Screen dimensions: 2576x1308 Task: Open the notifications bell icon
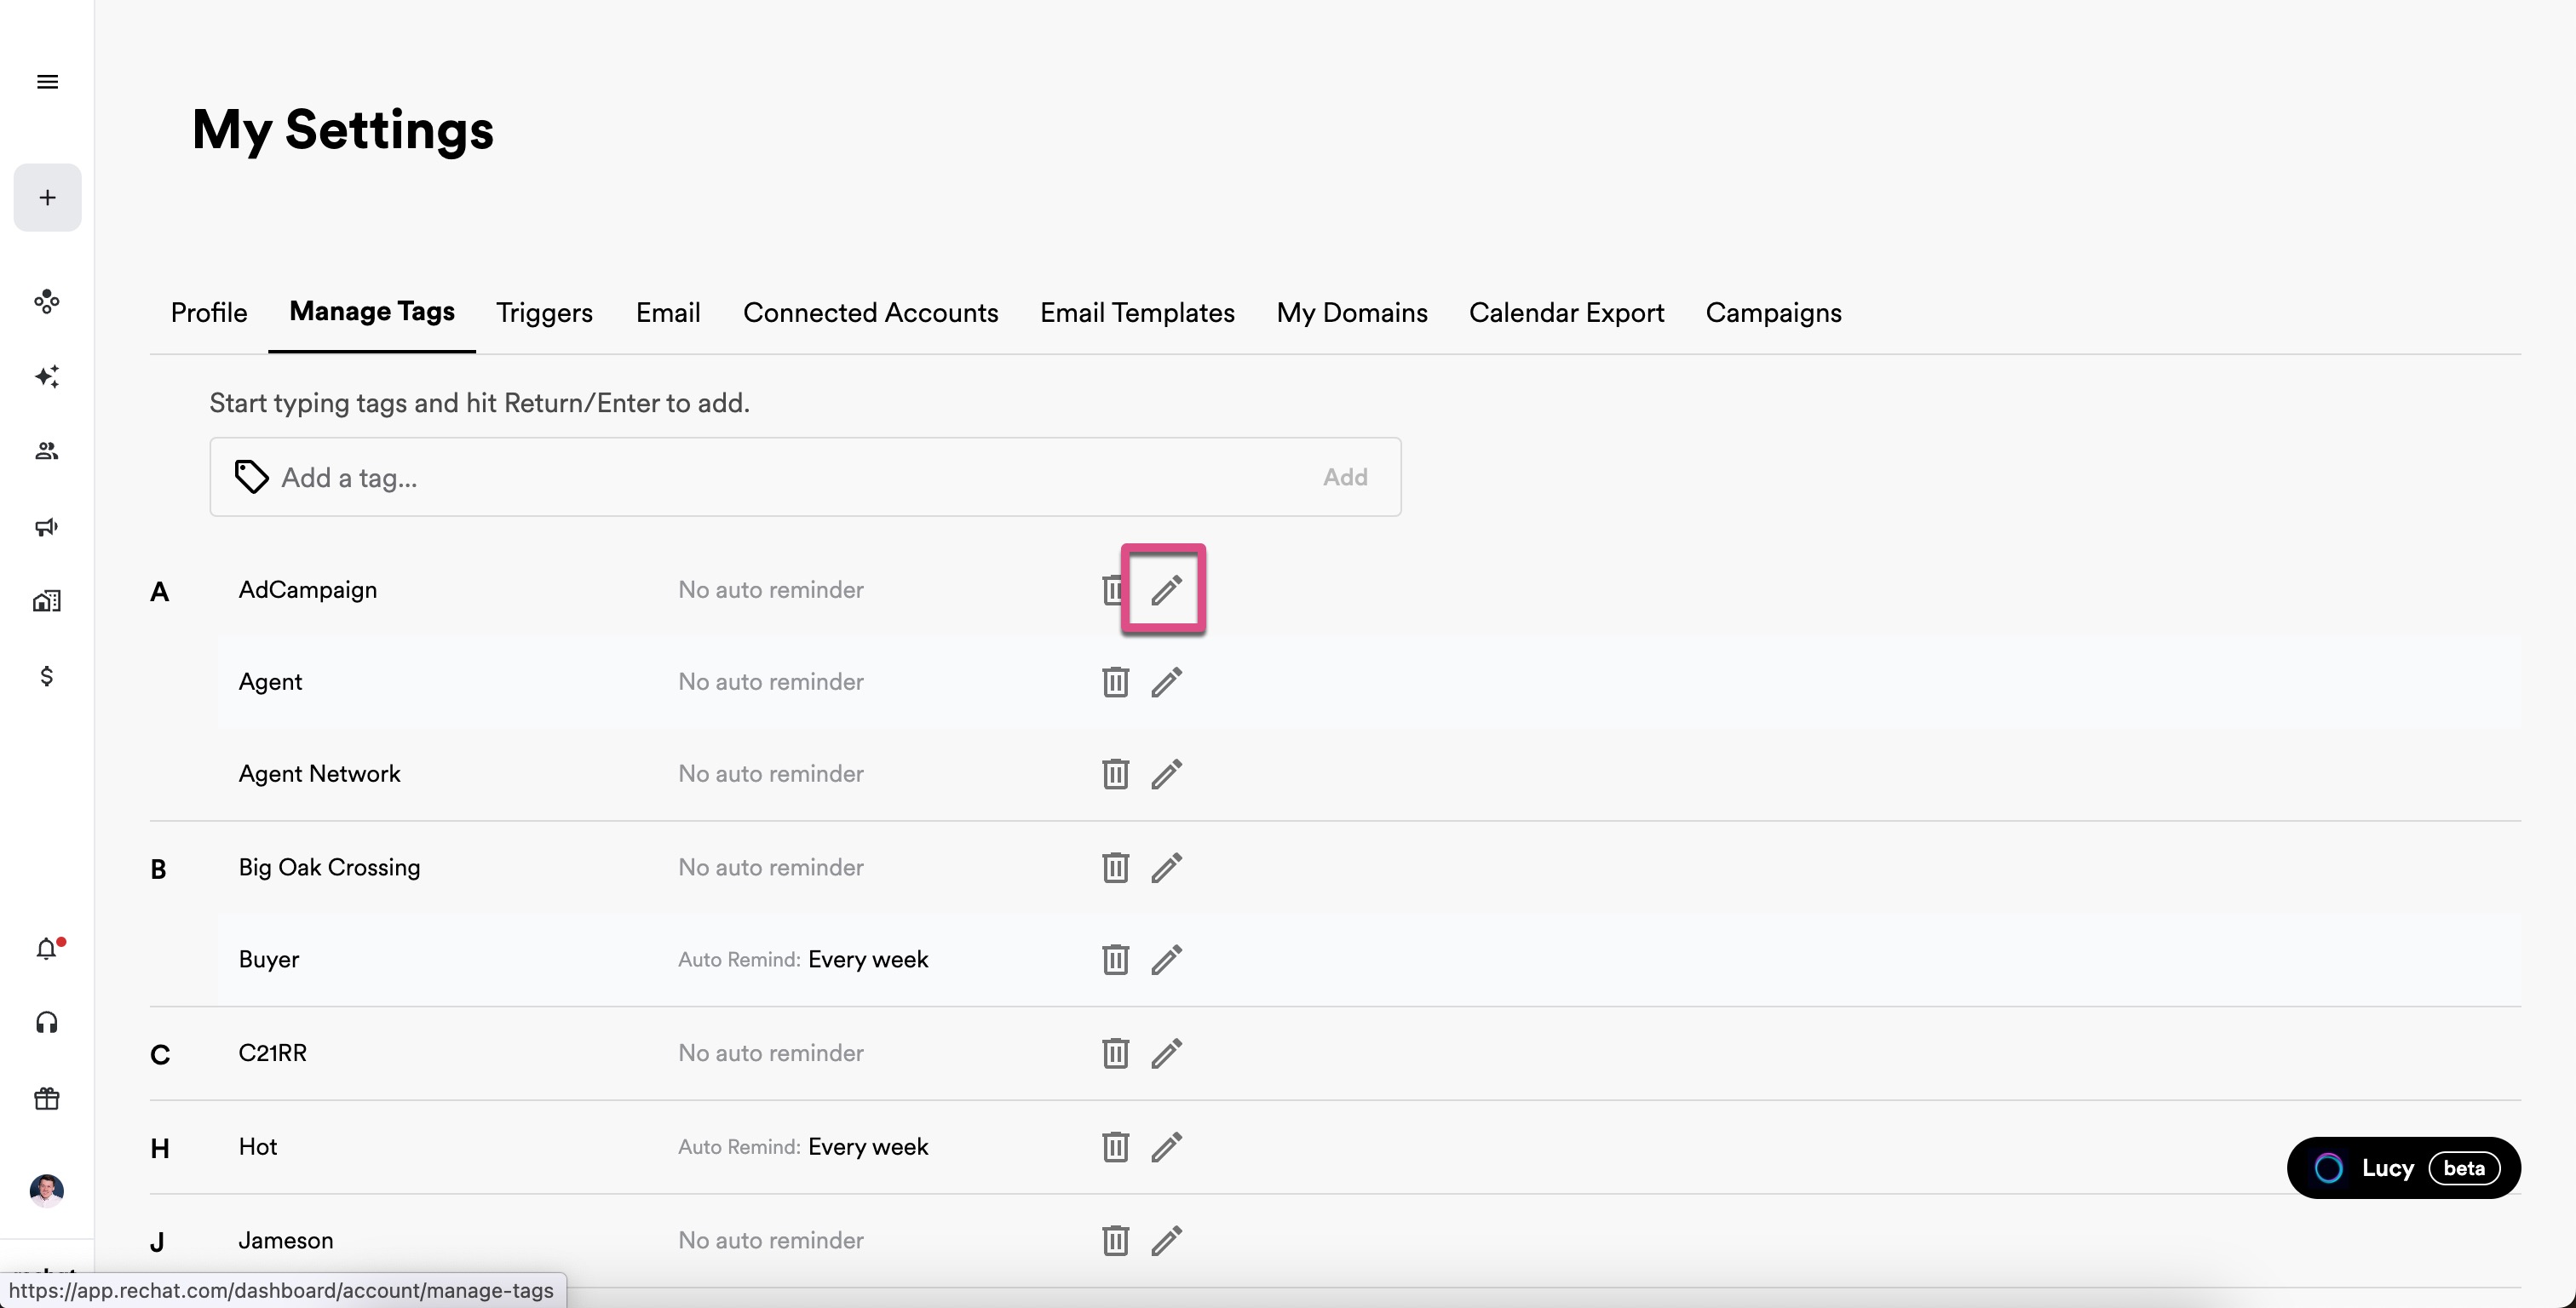47,948
